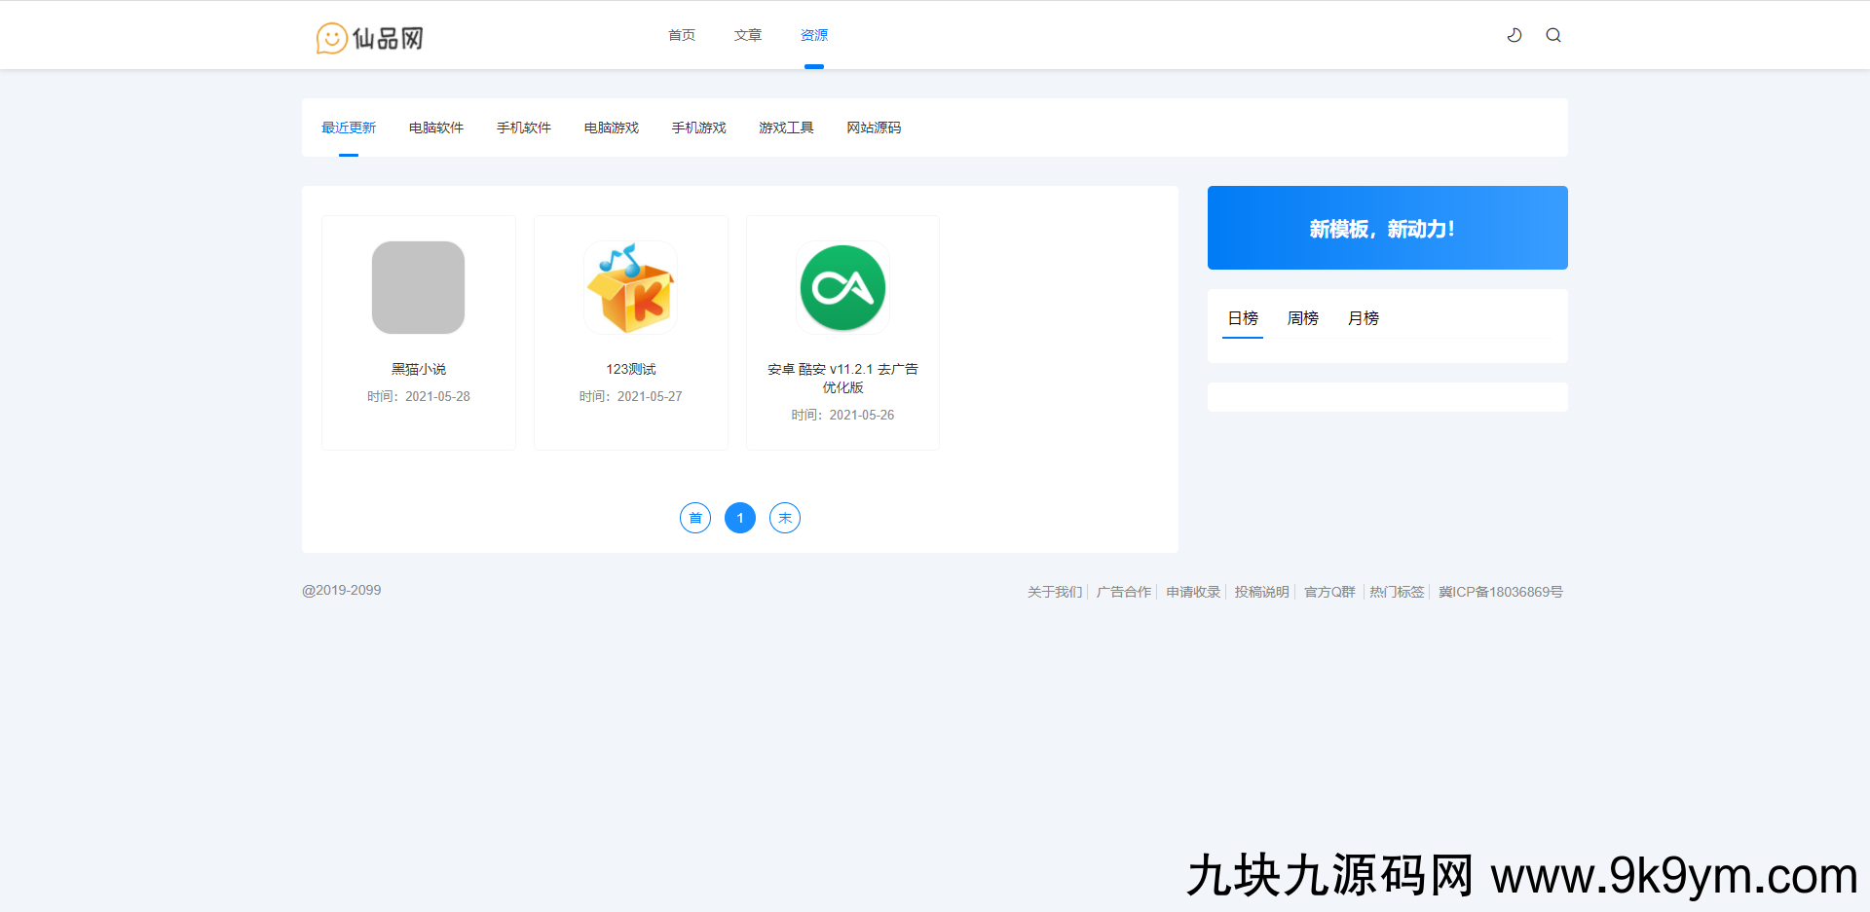
Task: Click the 新模板，新动力! blue banner
Action: pyautogui.click(x=1387, y=228)
